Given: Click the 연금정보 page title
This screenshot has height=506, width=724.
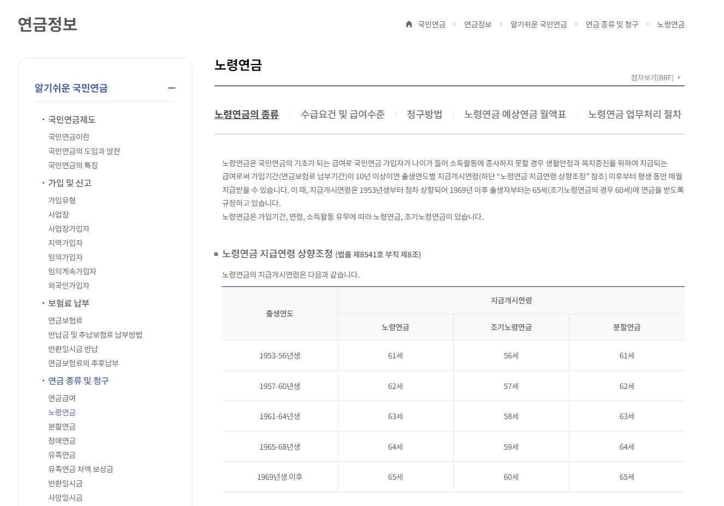Looking at the screenshot, I should 48,24.
